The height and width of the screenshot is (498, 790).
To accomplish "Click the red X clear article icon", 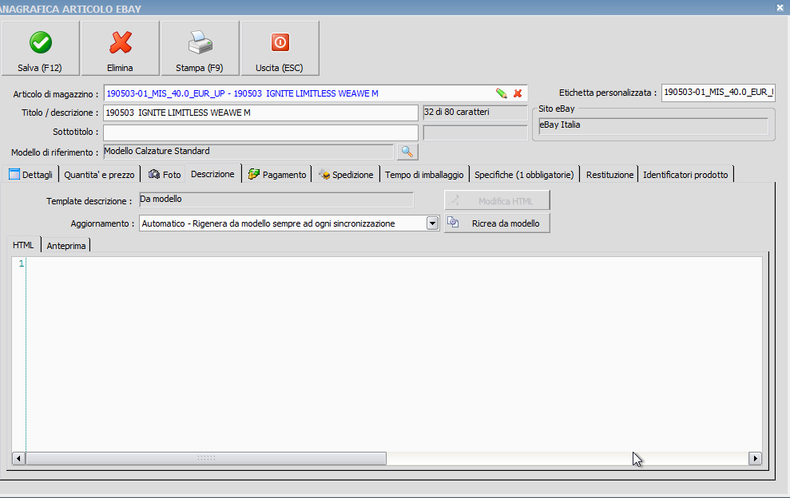I will pyautogui.click(x=518, y=93).
